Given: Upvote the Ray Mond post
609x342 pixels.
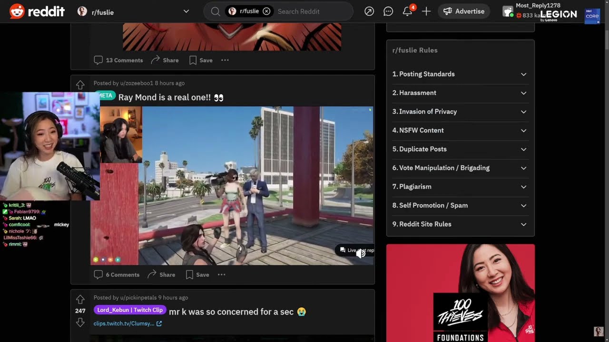Looking at the screenshot, I should click(x=80, y=85).
